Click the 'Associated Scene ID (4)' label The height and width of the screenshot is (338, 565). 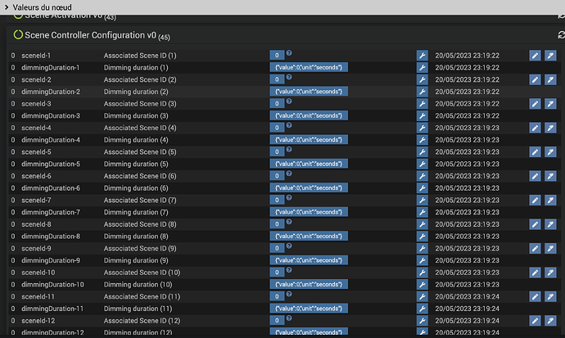click(140, 128)
